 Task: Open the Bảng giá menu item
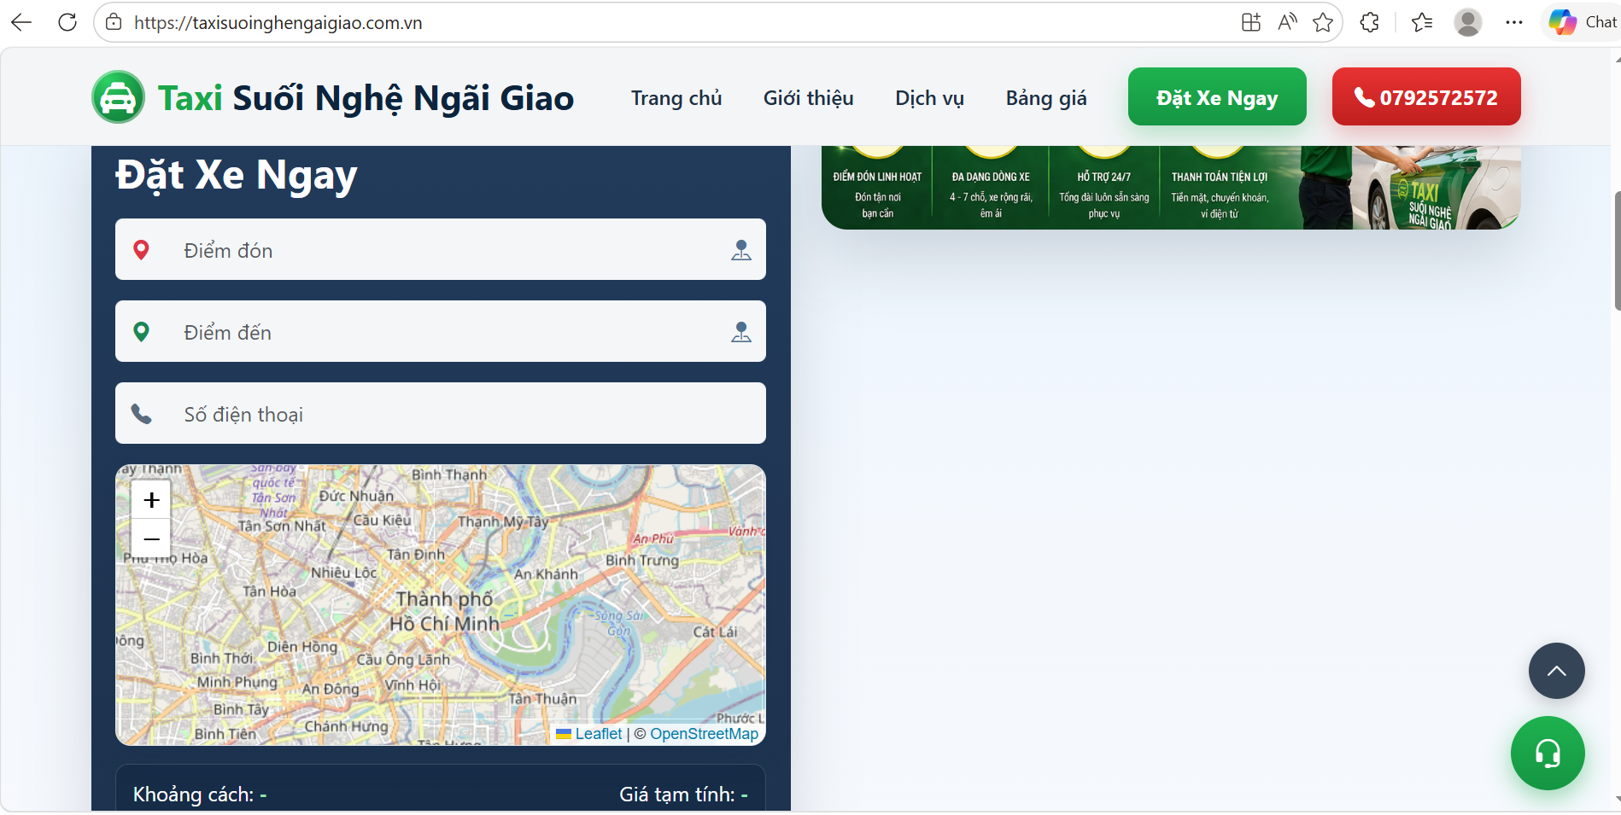[1046, 98]
